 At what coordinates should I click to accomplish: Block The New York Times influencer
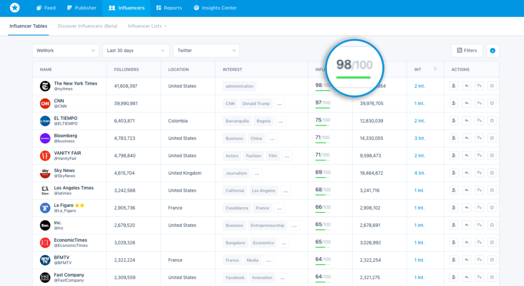[x=492, y=86]
